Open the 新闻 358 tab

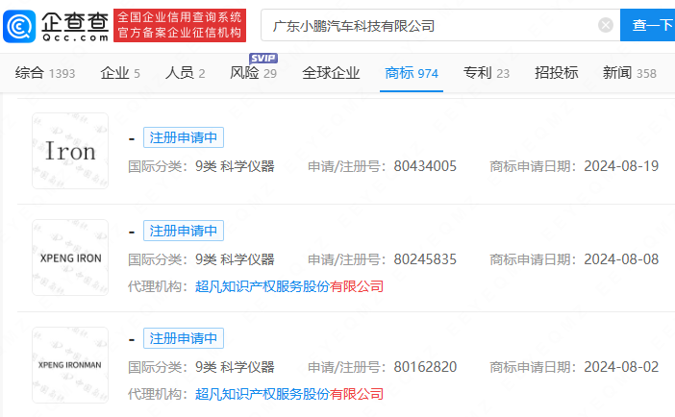pos(630,73)
